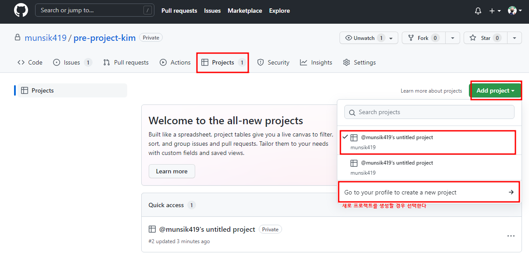Click the Quick access heading
The image size is (529, 273).
pyautogui.click(x=166, y=205)
